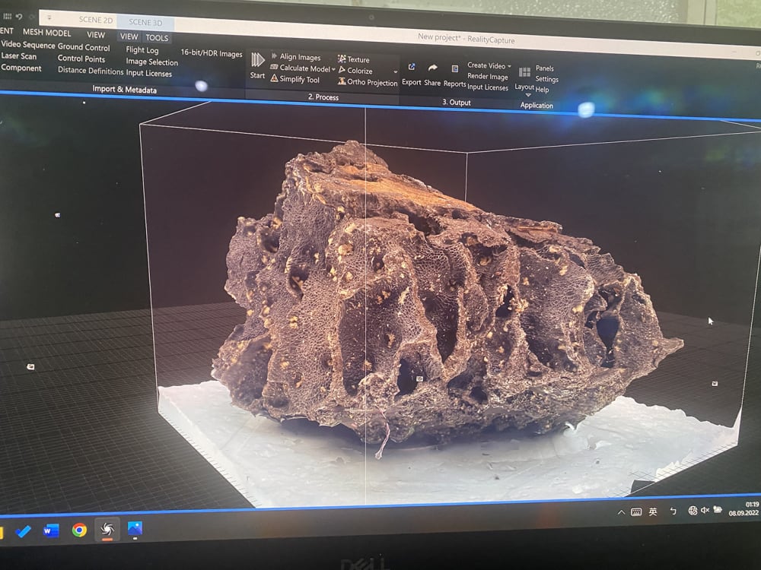The height and width of the screenshot is (570, 761).
Task: Open the Reports icon
Action: tap(455, 69)
